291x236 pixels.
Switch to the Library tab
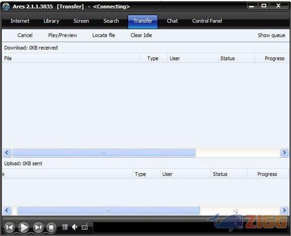pyautogui.click(x=51, y=21)
